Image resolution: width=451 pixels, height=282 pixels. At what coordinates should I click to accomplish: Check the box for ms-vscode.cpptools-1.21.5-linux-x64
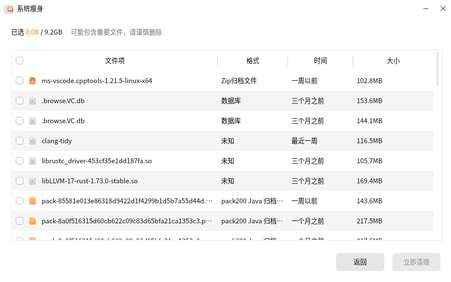click(x=20, y=81)
